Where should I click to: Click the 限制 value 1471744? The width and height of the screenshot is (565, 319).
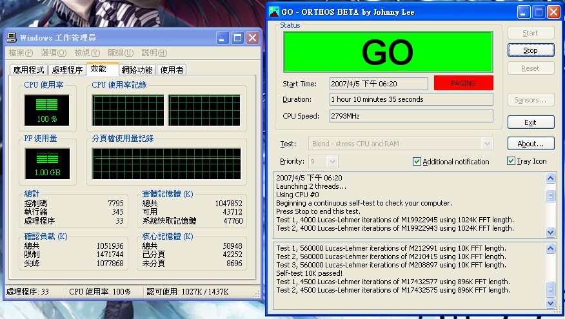click(x=110, y=254)
